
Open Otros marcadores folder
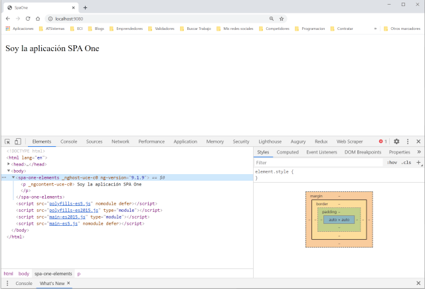click(402, 29)
